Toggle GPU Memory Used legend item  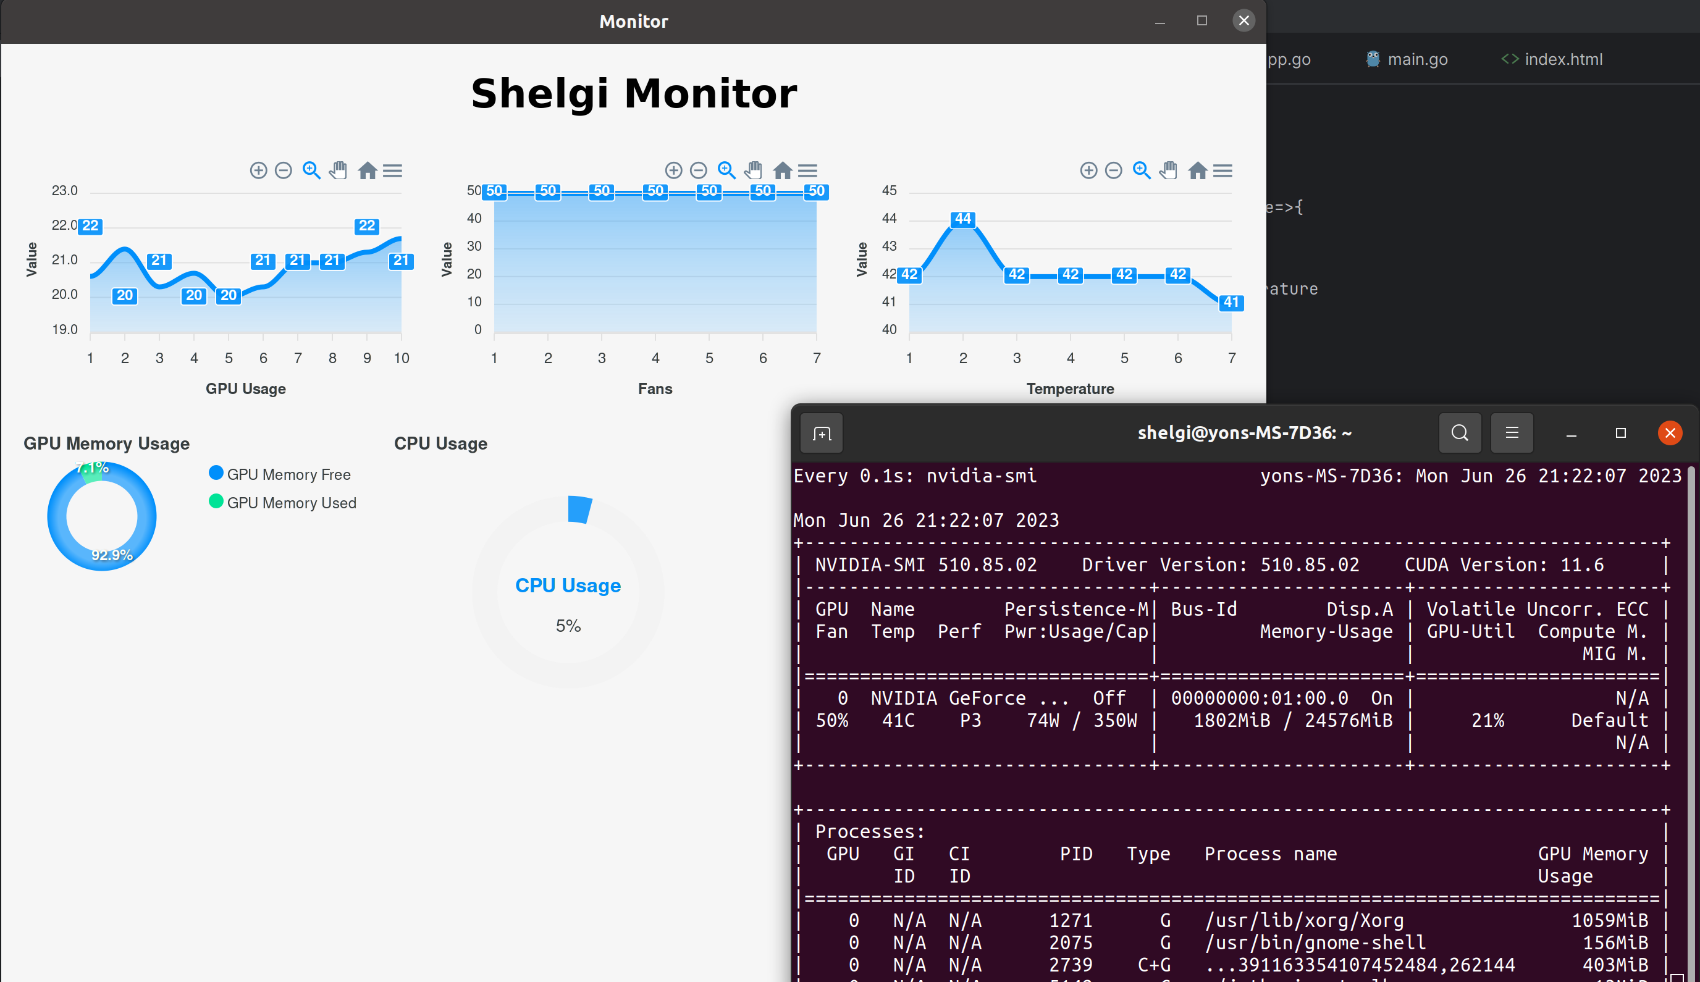click(291, 503)
